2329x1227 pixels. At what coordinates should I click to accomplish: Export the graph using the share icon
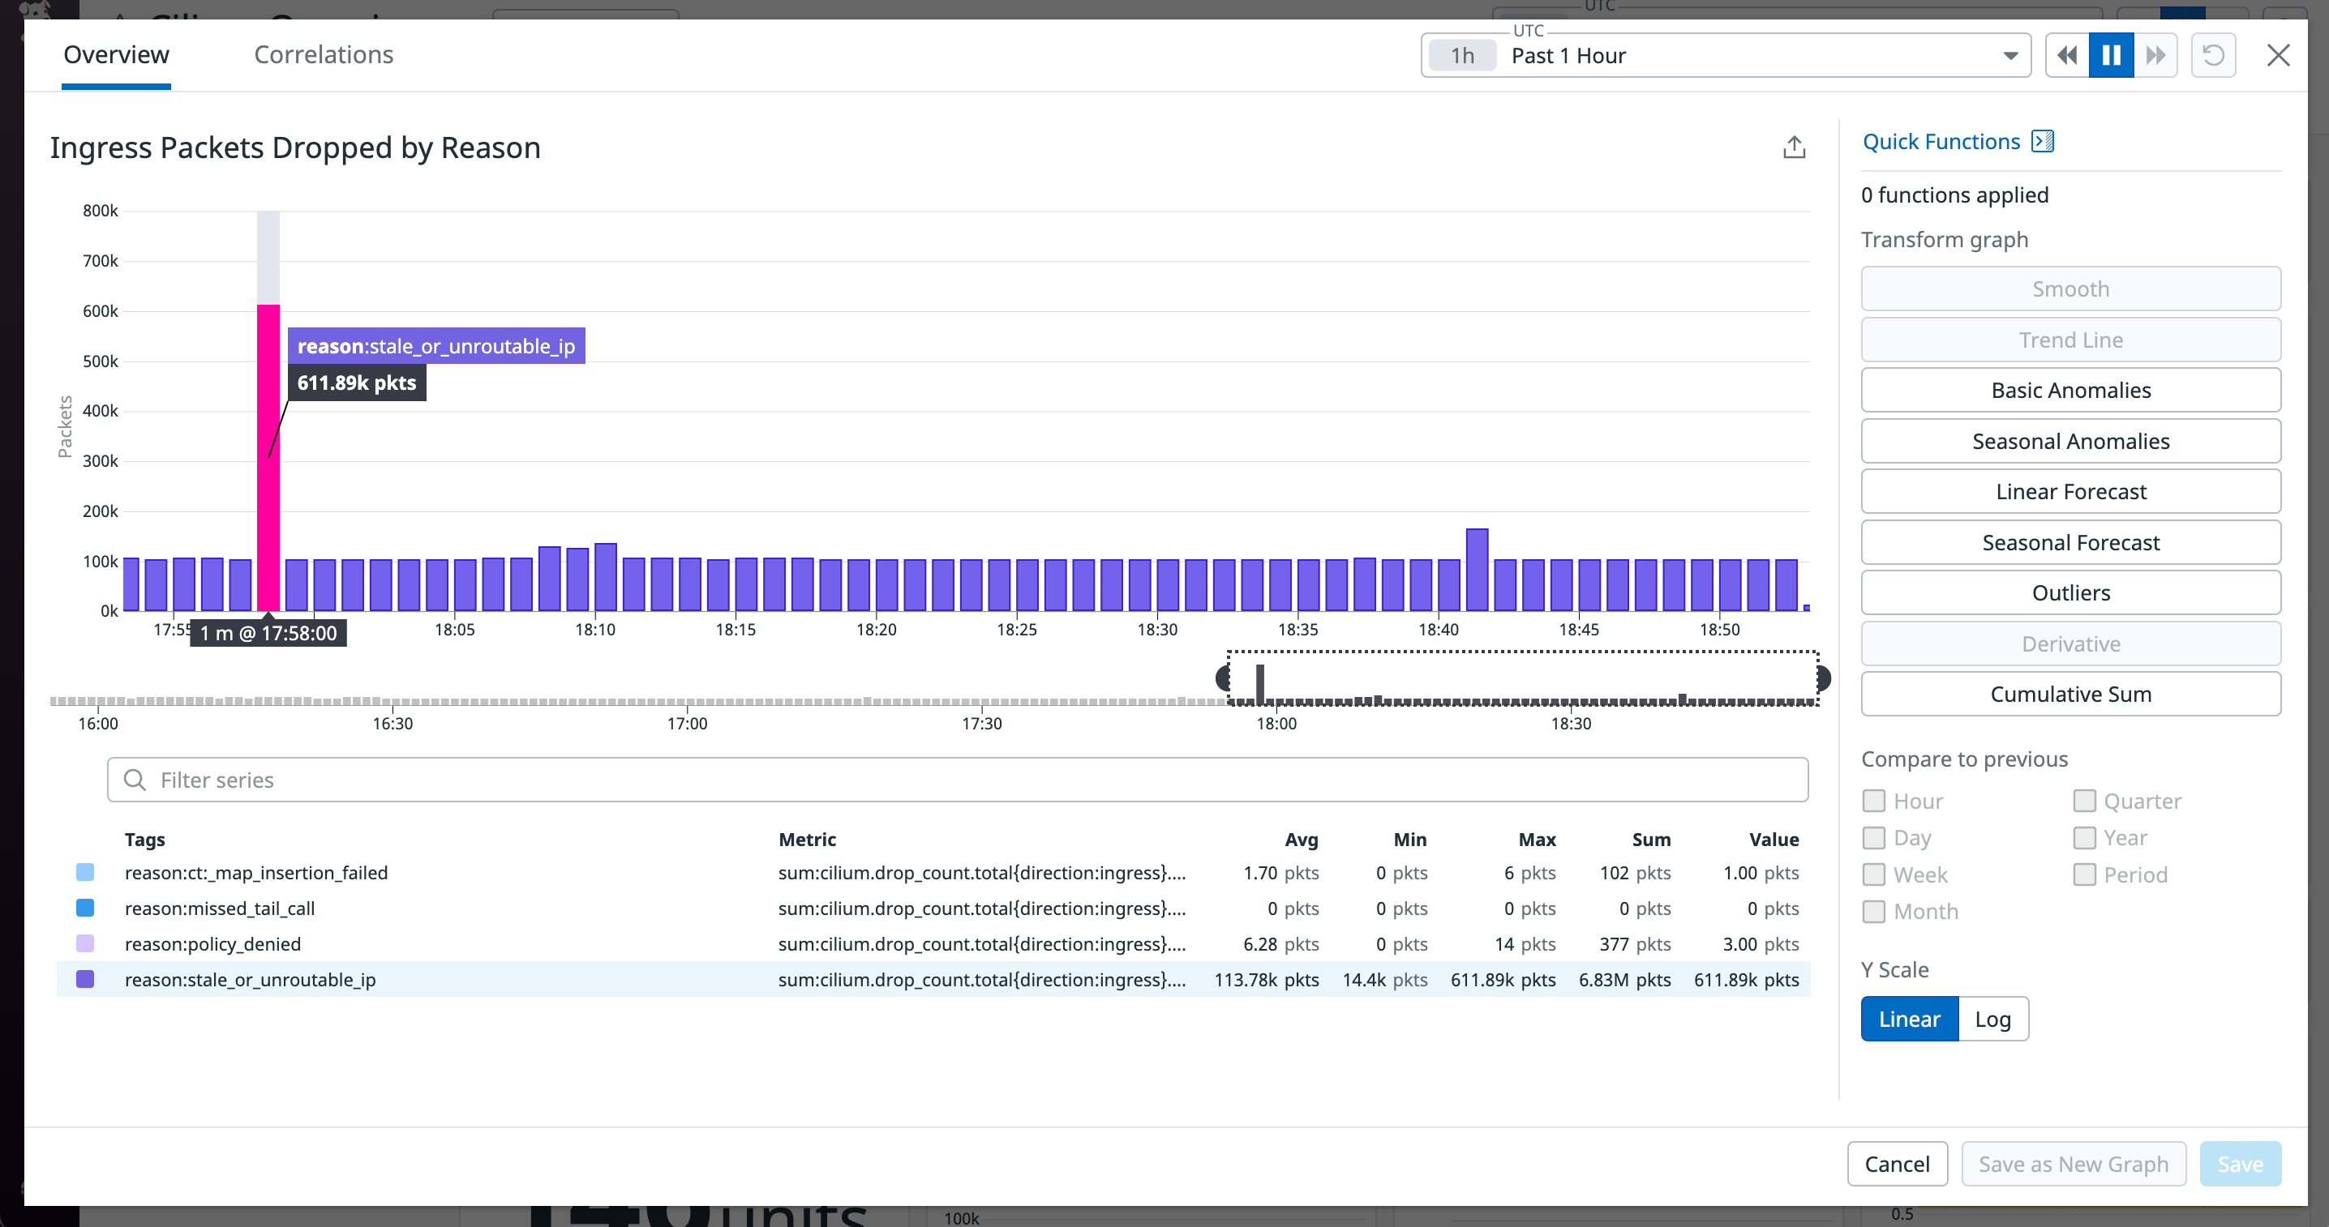point(1795,147)
